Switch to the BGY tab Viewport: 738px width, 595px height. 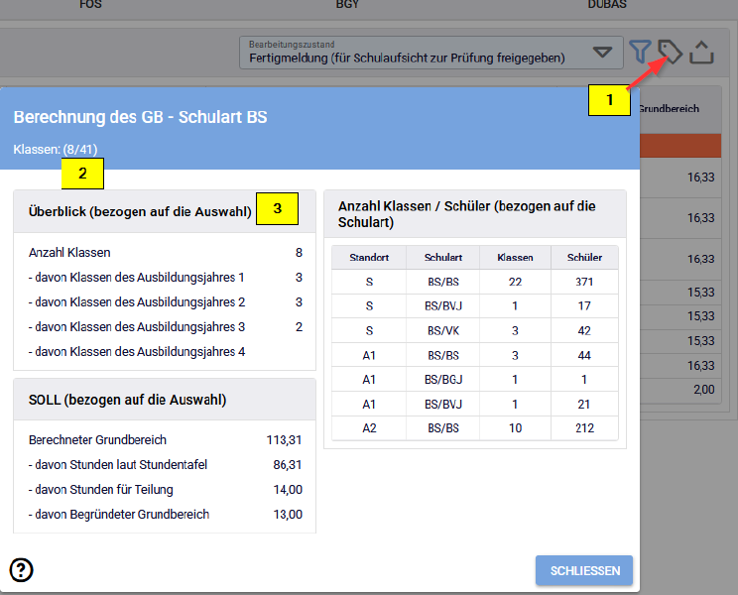coord(350,5)
